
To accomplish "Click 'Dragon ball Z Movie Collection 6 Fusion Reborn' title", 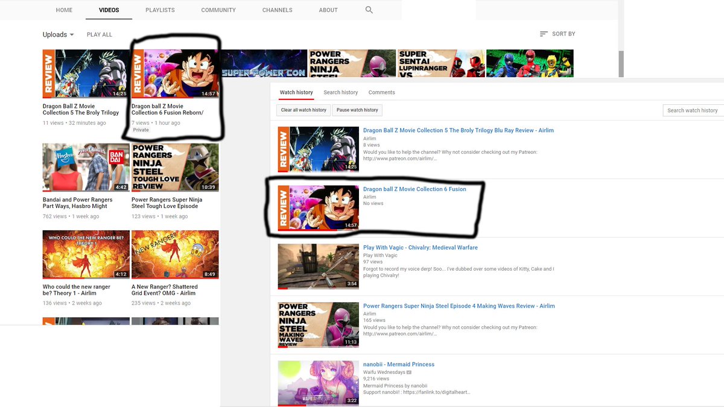I will pyautogui.click(x=168, y=109).
